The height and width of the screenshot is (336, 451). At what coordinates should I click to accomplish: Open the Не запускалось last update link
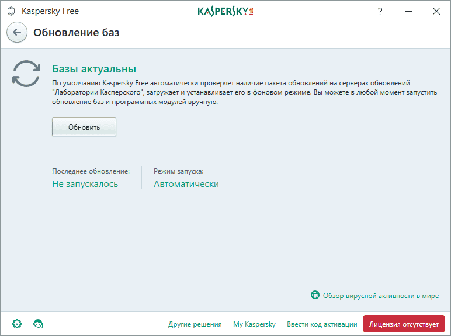tap(85, 184)
